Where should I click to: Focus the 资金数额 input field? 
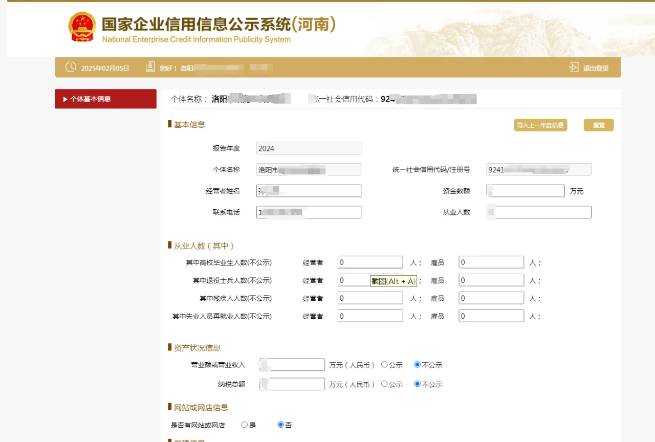click(526, 191)
